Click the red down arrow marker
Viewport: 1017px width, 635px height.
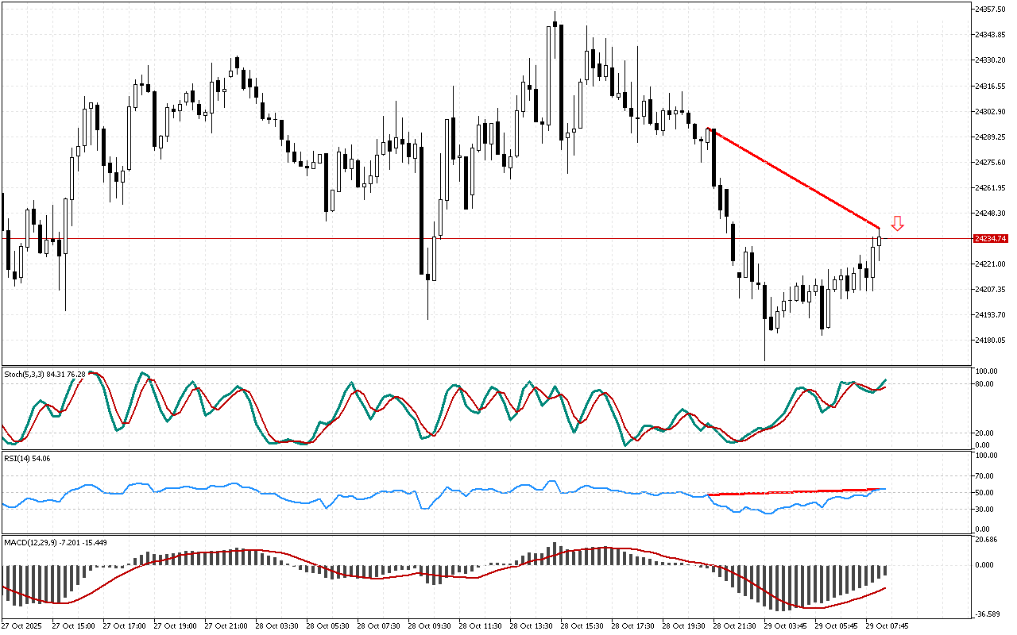(x=897, y=223)
